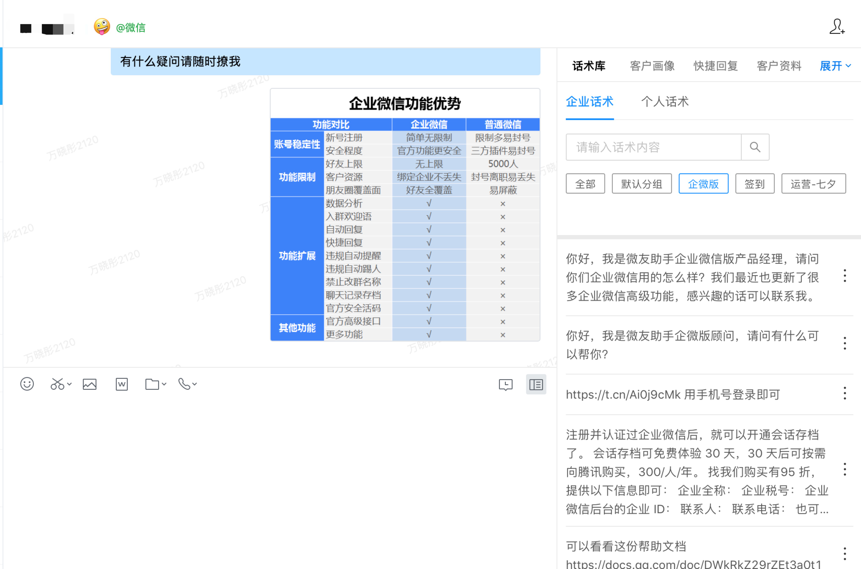Filter by 企微版 group
This screenshot has height=569, width=861.
[703, 184]
